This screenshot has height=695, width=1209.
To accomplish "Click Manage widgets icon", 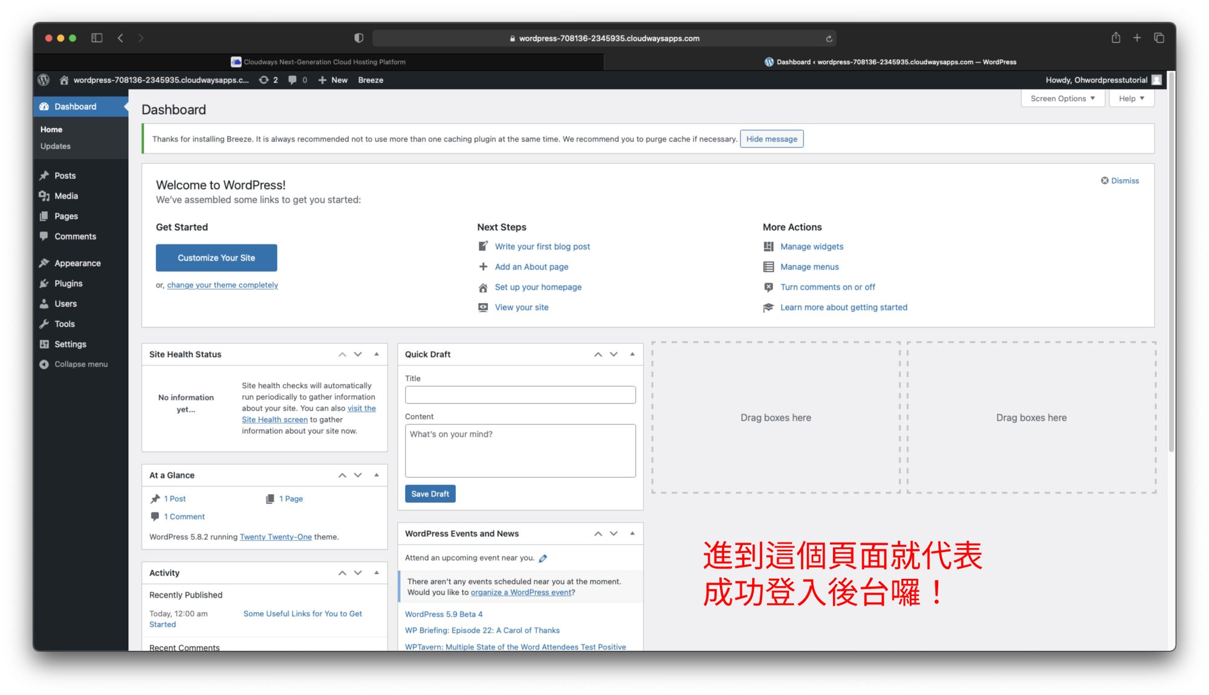I will tap(768, 246).
